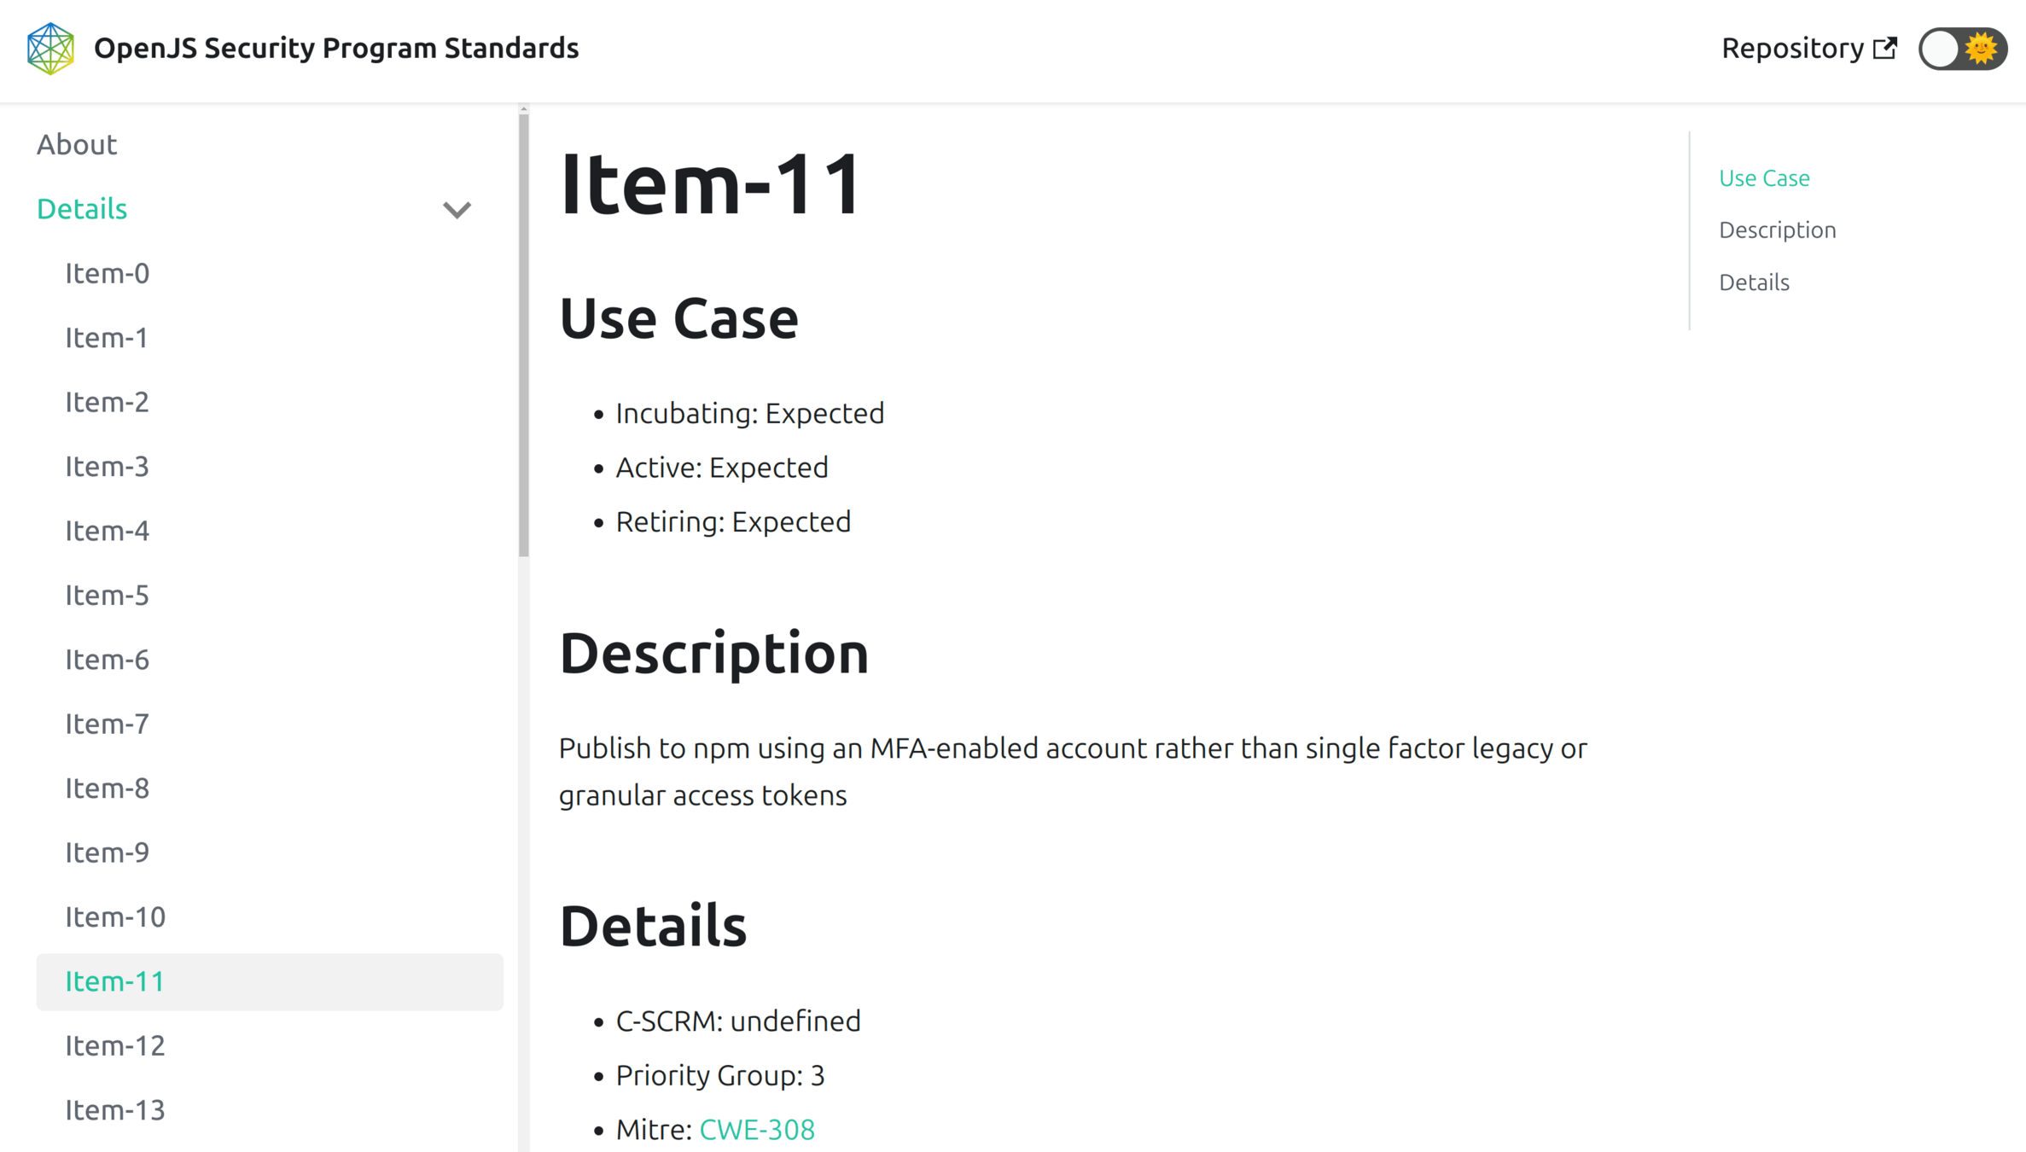
Task: Open the About sidebar page
Action: [x=77, y=145]
